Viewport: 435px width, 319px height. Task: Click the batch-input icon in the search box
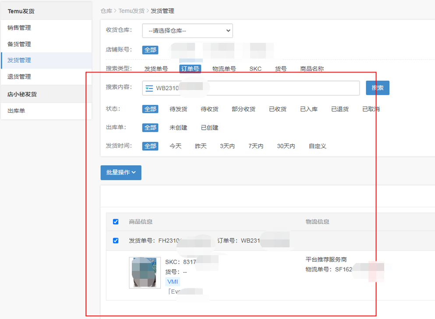click(149, 88)
